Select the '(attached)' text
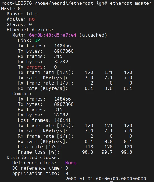The image size is (154, 182). pyautogui.click(x=93, y=35)
